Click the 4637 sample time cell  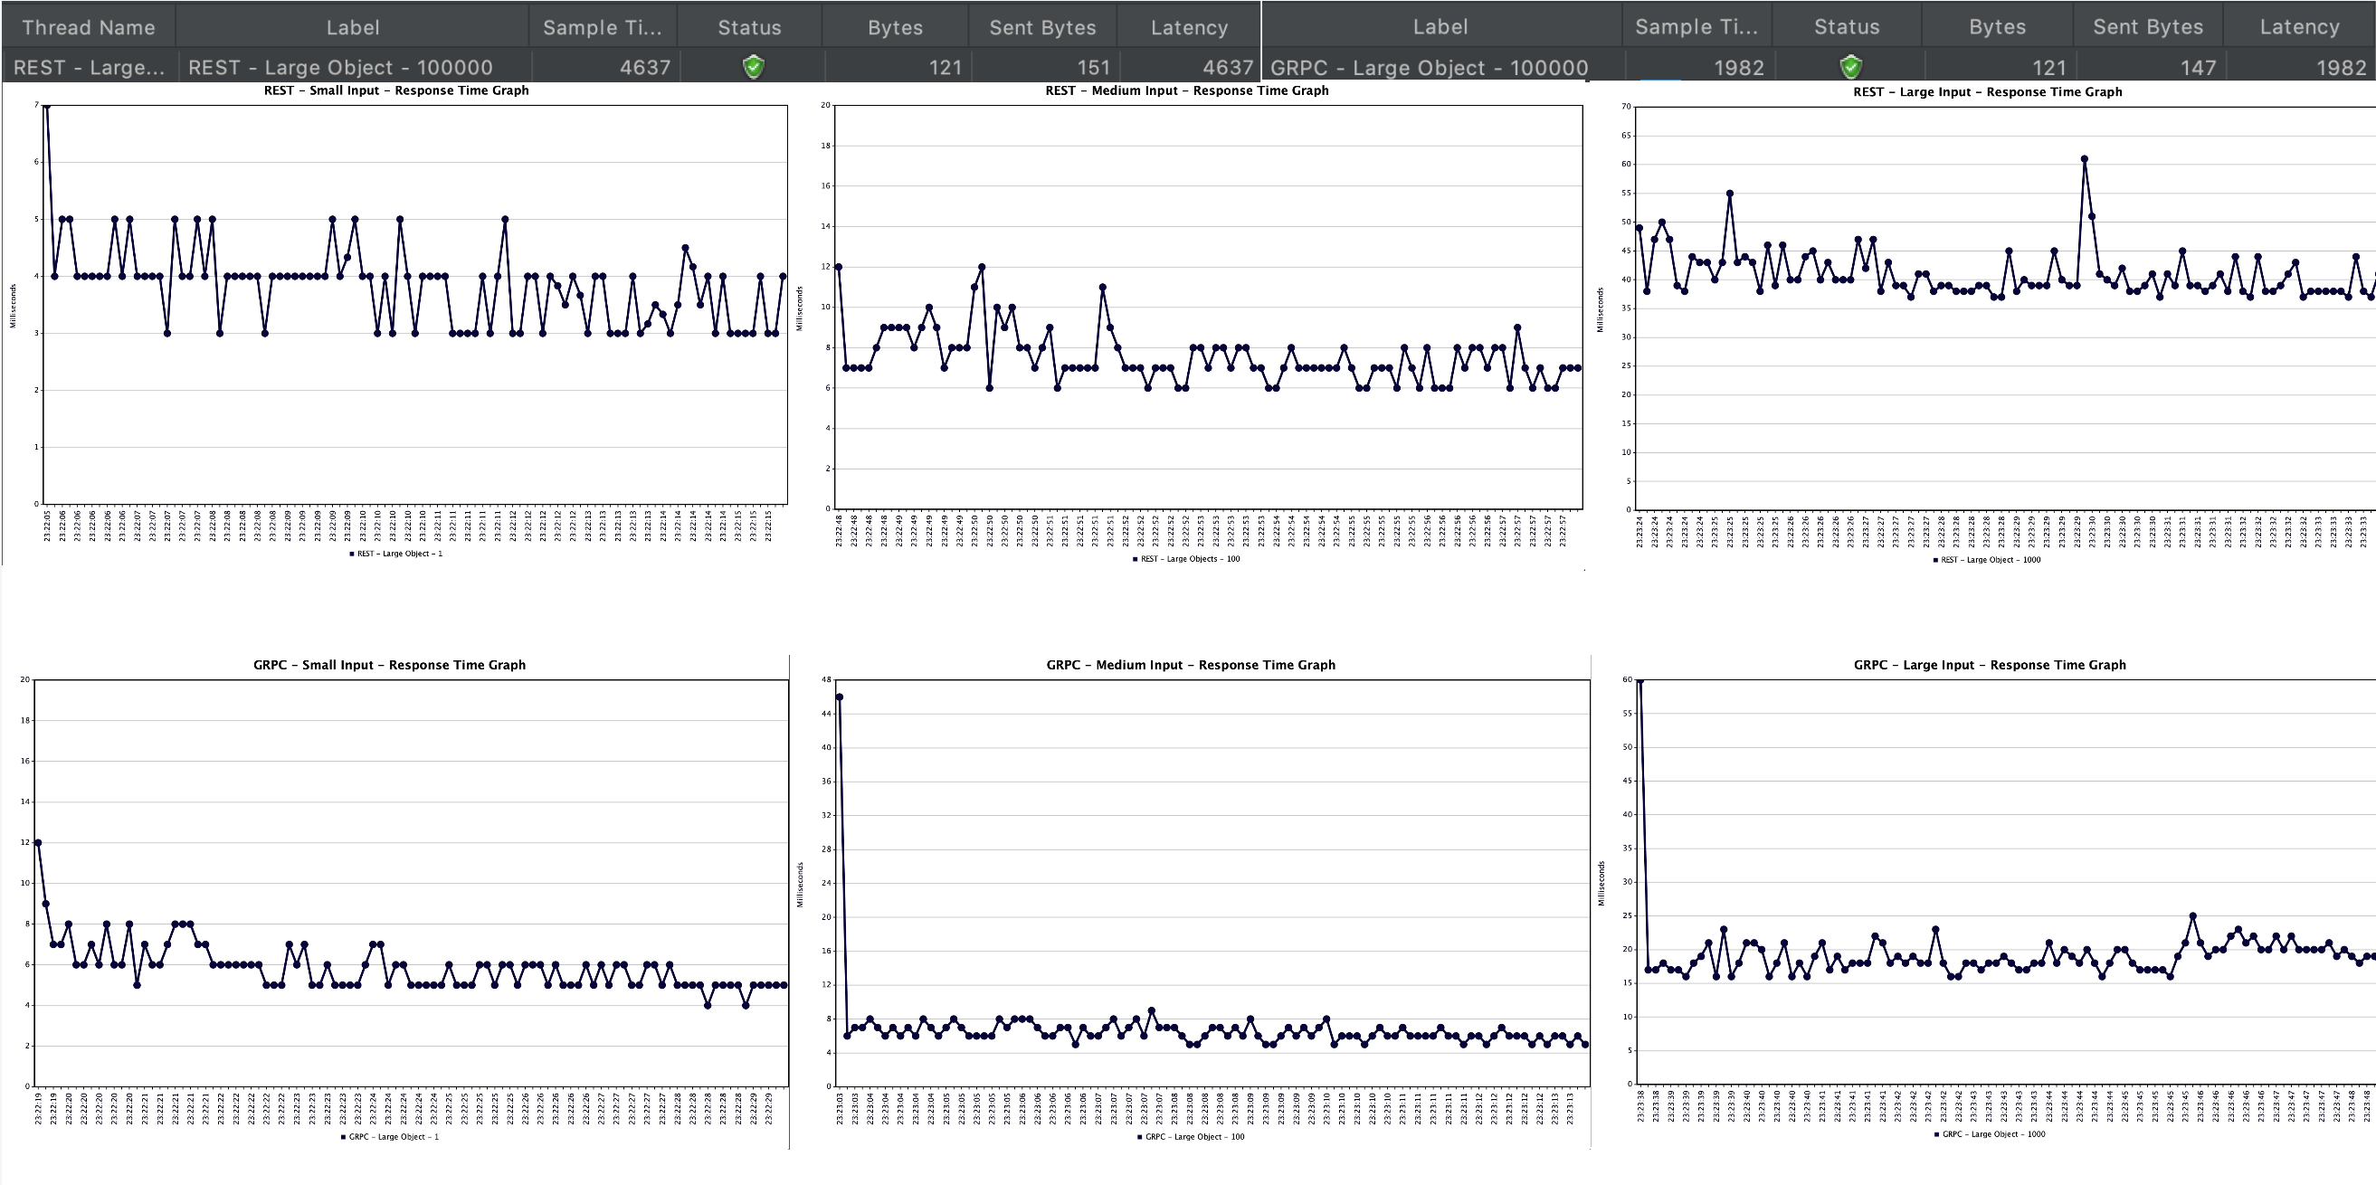point(645,67)
